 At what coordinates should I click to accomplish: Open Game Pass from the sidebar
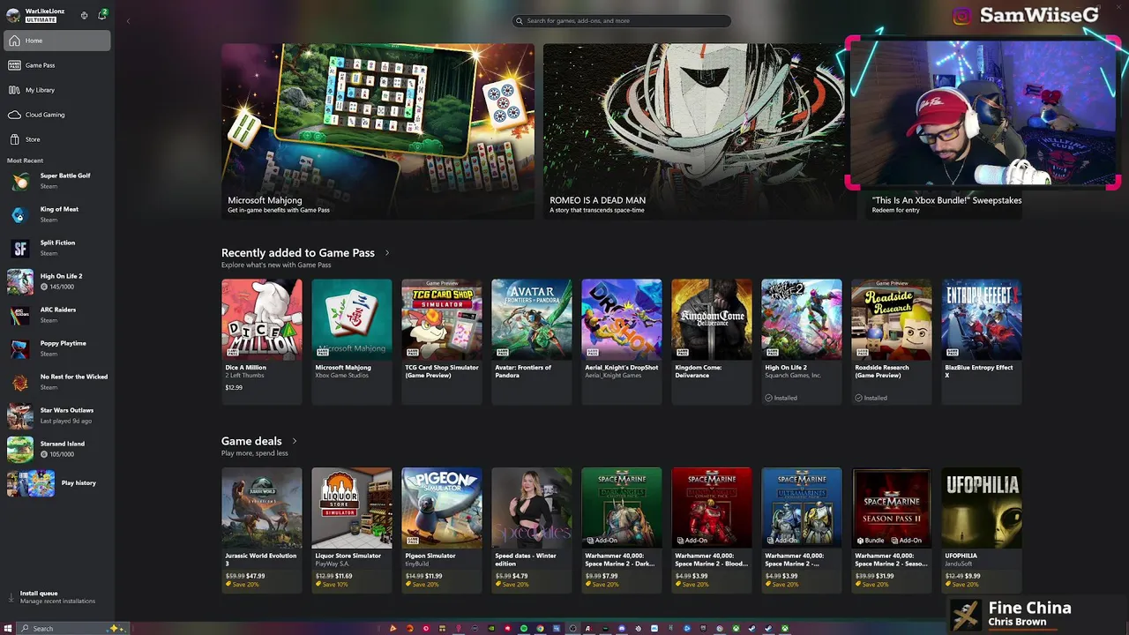click(x=57, y=65)
